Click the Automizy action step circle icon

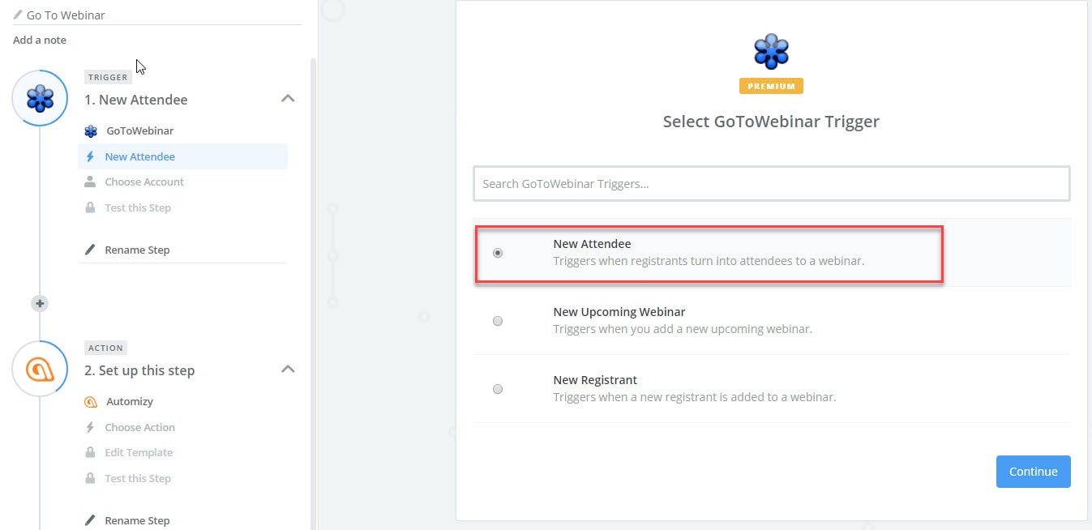pos(40,369)
